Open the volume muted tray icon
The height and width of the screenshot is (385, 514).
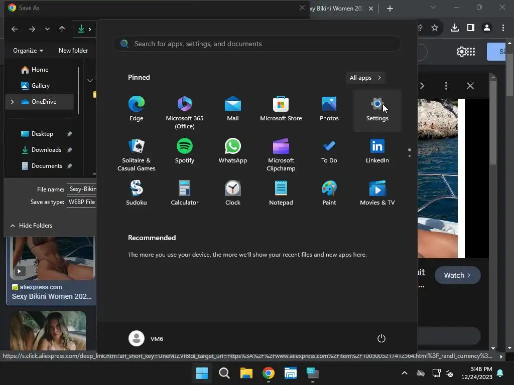(x=449, y=373)
